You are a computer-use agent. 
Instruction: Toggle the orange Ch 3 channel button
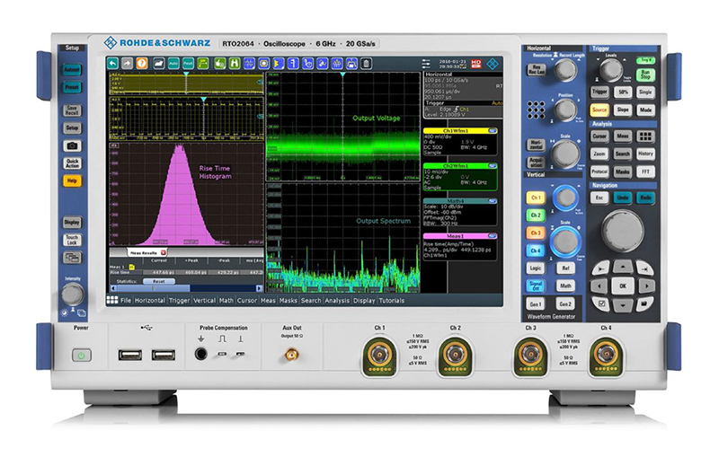536,233
